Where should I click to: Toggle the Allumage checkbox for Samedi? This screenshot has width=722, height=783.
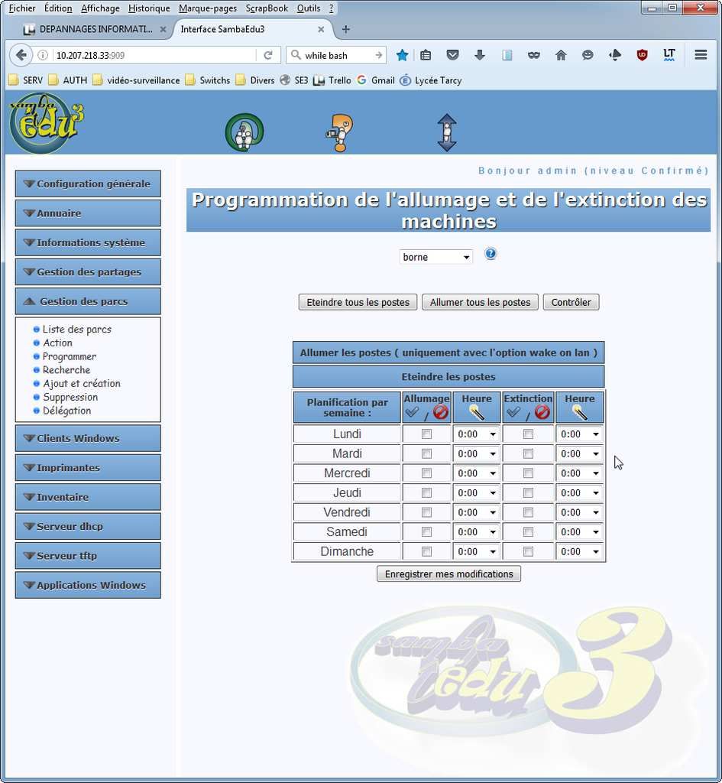pos(426,532)
